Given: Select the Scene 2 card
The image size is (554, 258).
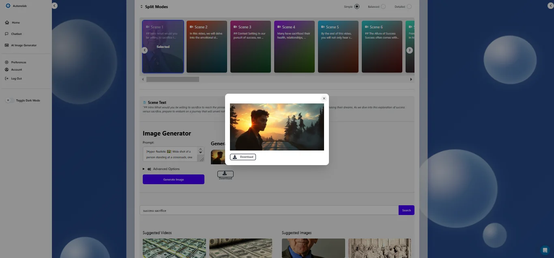Looking at the screenshot, I should tap(207, 47).
